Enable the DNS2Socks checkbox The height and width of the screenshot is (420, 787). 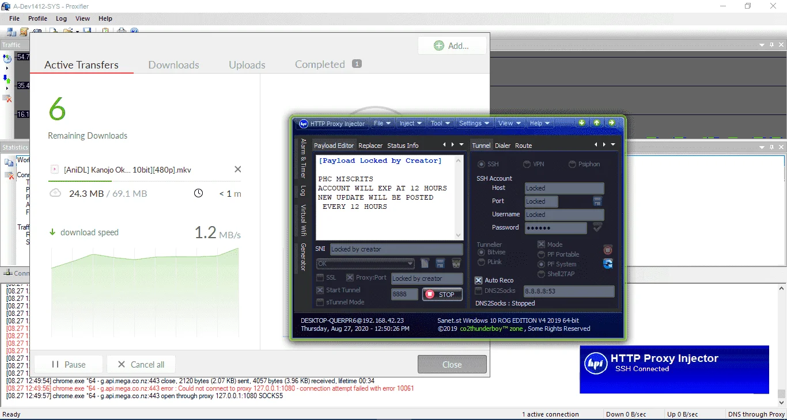click(478, 291)
